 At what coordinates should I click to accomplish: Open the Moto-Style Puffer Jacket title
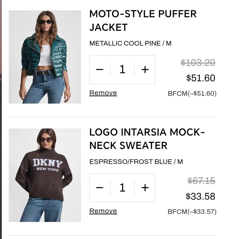pyautogui.click(x=143, y=20)
